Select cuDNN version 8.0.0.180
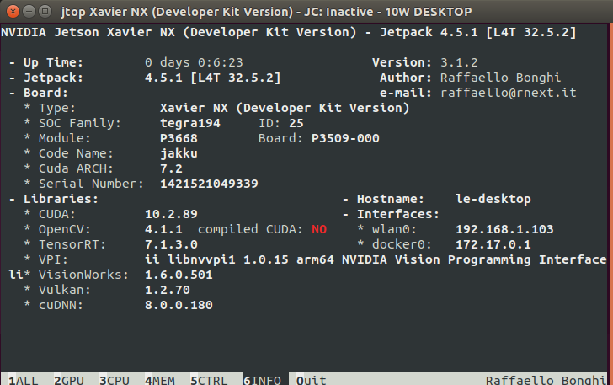 [x=179, y=305]
